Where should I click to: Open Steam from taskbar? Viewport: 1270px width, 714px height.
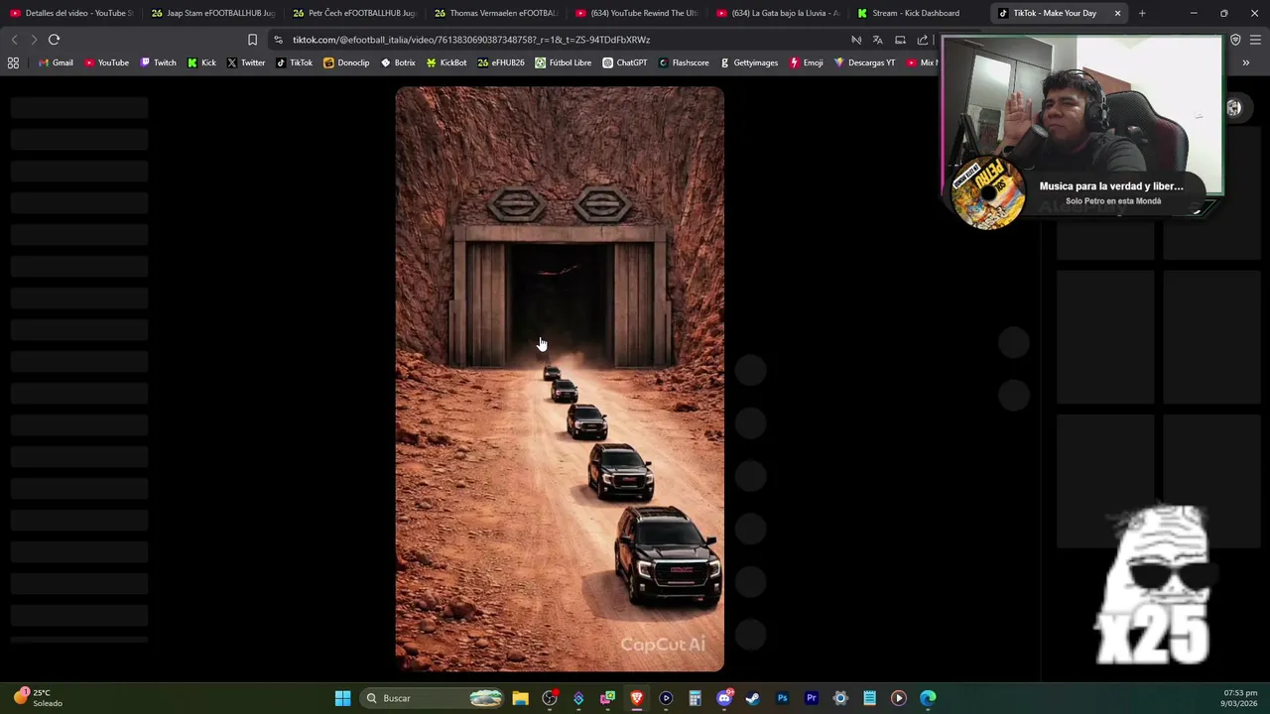point(753,698)
